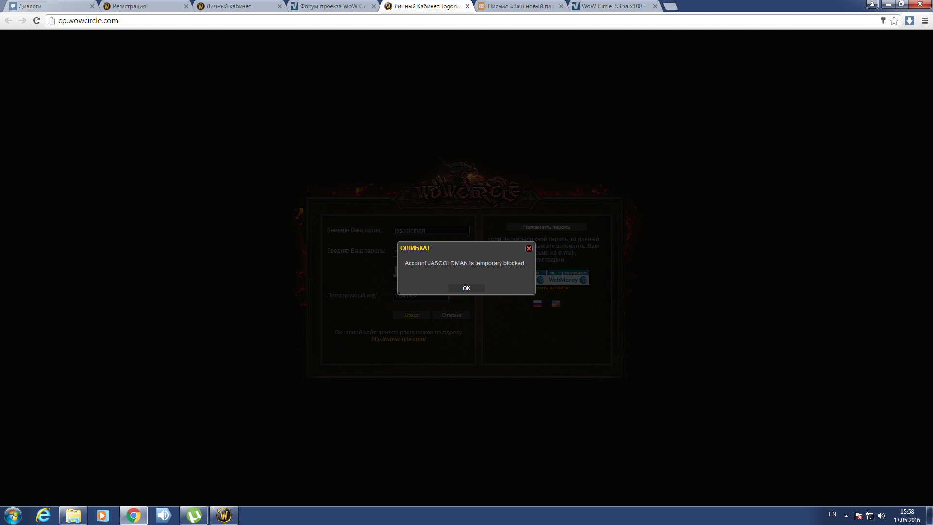Launch Internet Explorer from the taskbar
Screen dimensions: 933x525
pyautogui.click(x=43, y=515)
